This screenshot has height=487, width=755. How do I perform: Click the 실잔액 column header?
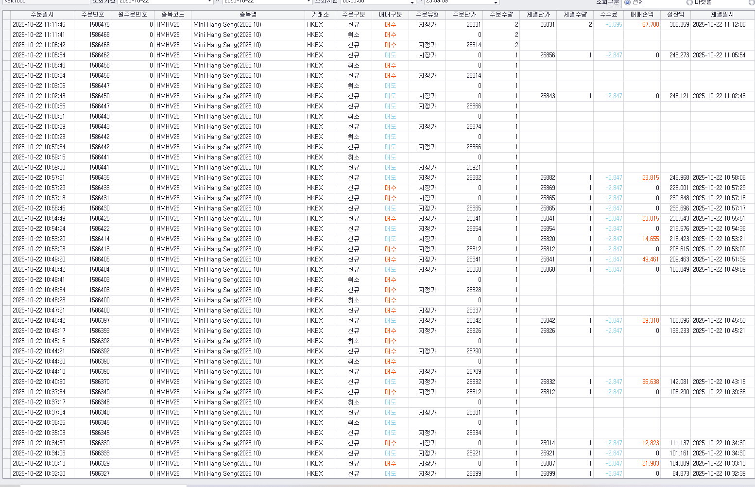coord(675,15)
